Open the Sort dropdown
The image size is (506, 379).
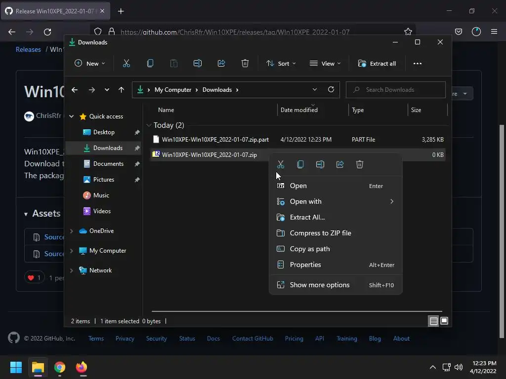[x=281, y=64]
